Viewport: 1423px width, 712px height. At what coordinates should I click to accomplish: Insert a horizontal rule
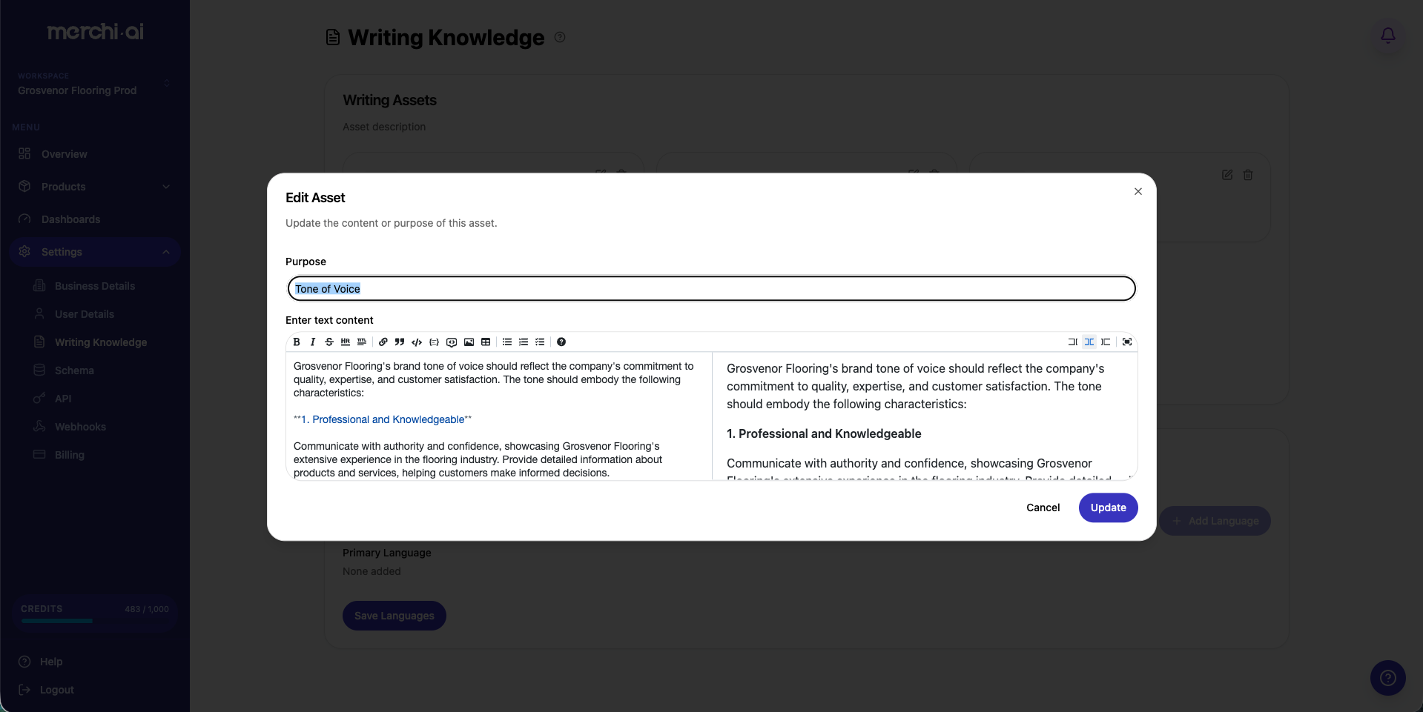point(346,342)
